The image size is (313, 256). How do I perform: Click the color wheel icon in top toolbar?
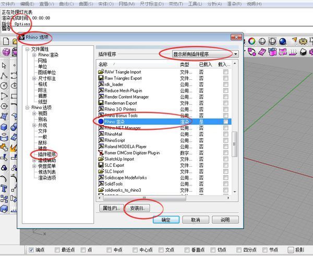[252, 42]
